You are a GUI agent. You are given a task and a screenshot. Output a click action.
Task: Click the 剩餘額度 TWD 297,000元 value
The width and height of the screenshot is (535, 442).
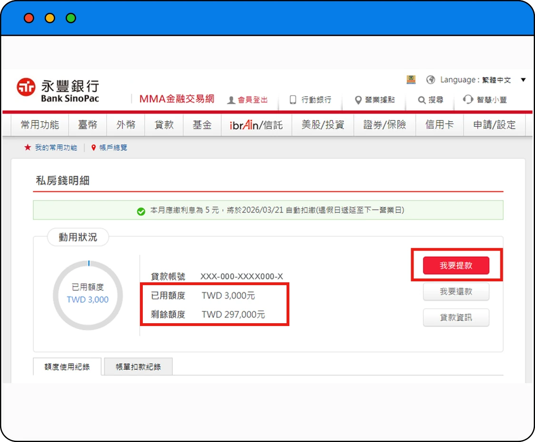[233, 314]
